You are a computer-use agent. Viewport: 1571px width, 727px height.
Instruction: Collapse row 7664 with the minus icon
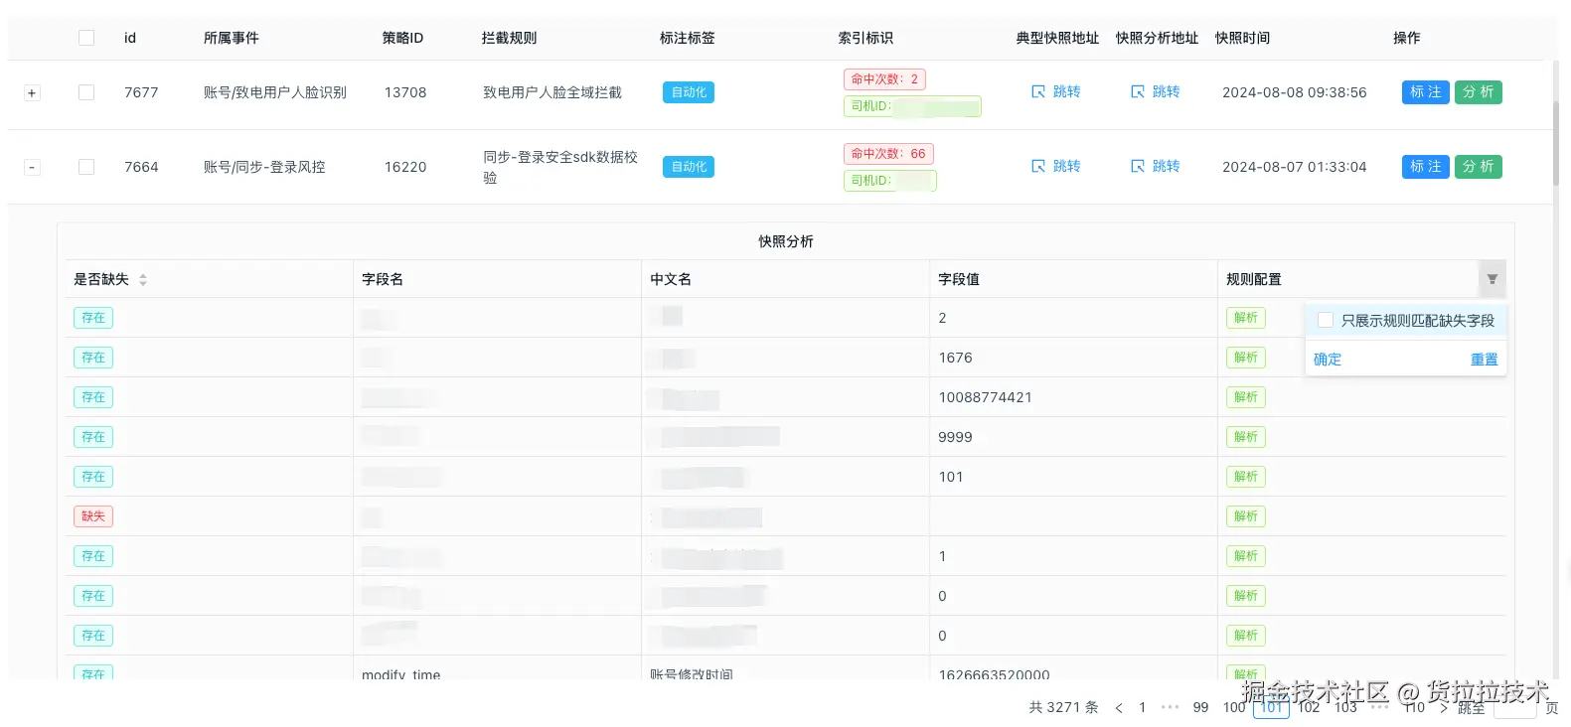pos(32,167)
